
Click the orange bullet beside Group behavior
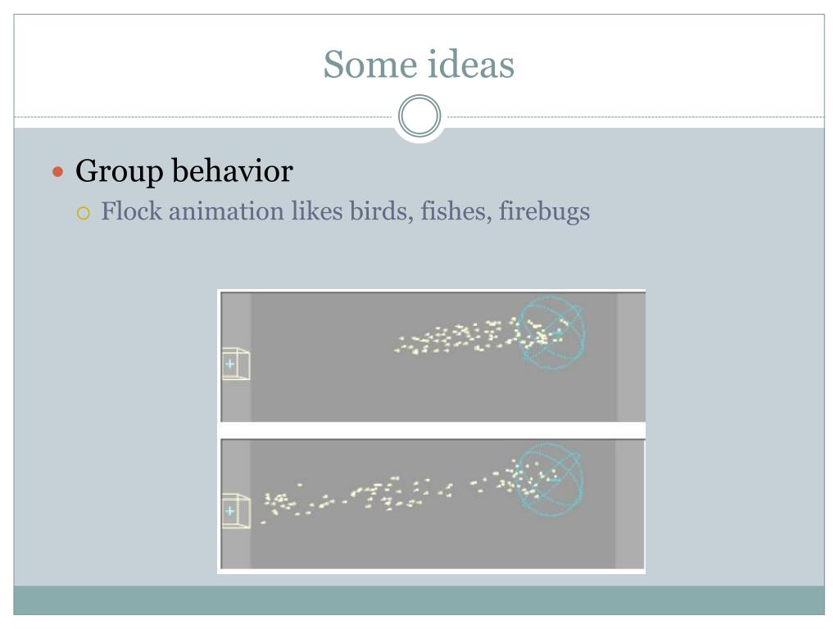coord(58,172)
